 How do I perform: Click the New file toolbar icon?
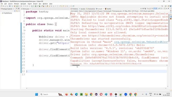coord(2,6)
